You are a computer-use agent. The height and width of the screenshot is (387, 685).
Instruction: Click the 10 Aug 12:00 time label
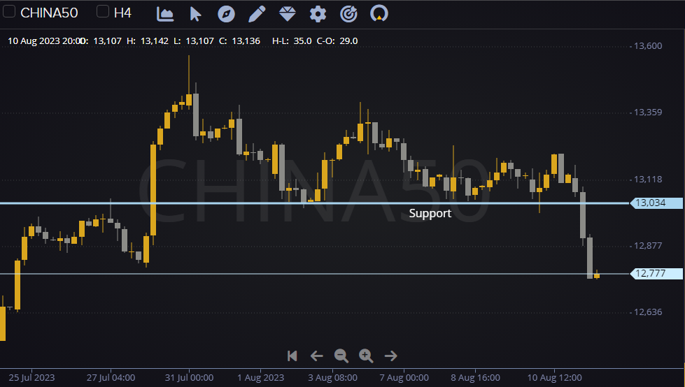coord(554,378)
